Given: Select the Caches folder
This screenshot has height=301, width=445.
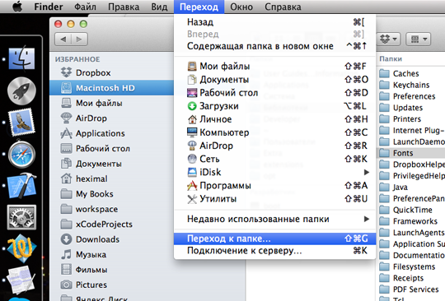Looking at the screenshot, I should click(411, 74).
